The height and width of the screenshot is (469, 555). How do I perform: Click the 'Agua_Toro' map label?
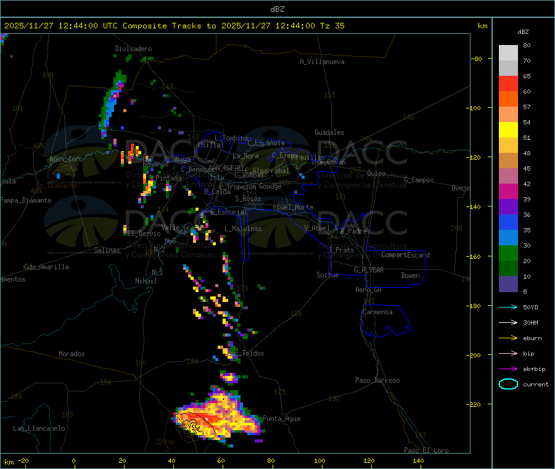pos(66,159)
